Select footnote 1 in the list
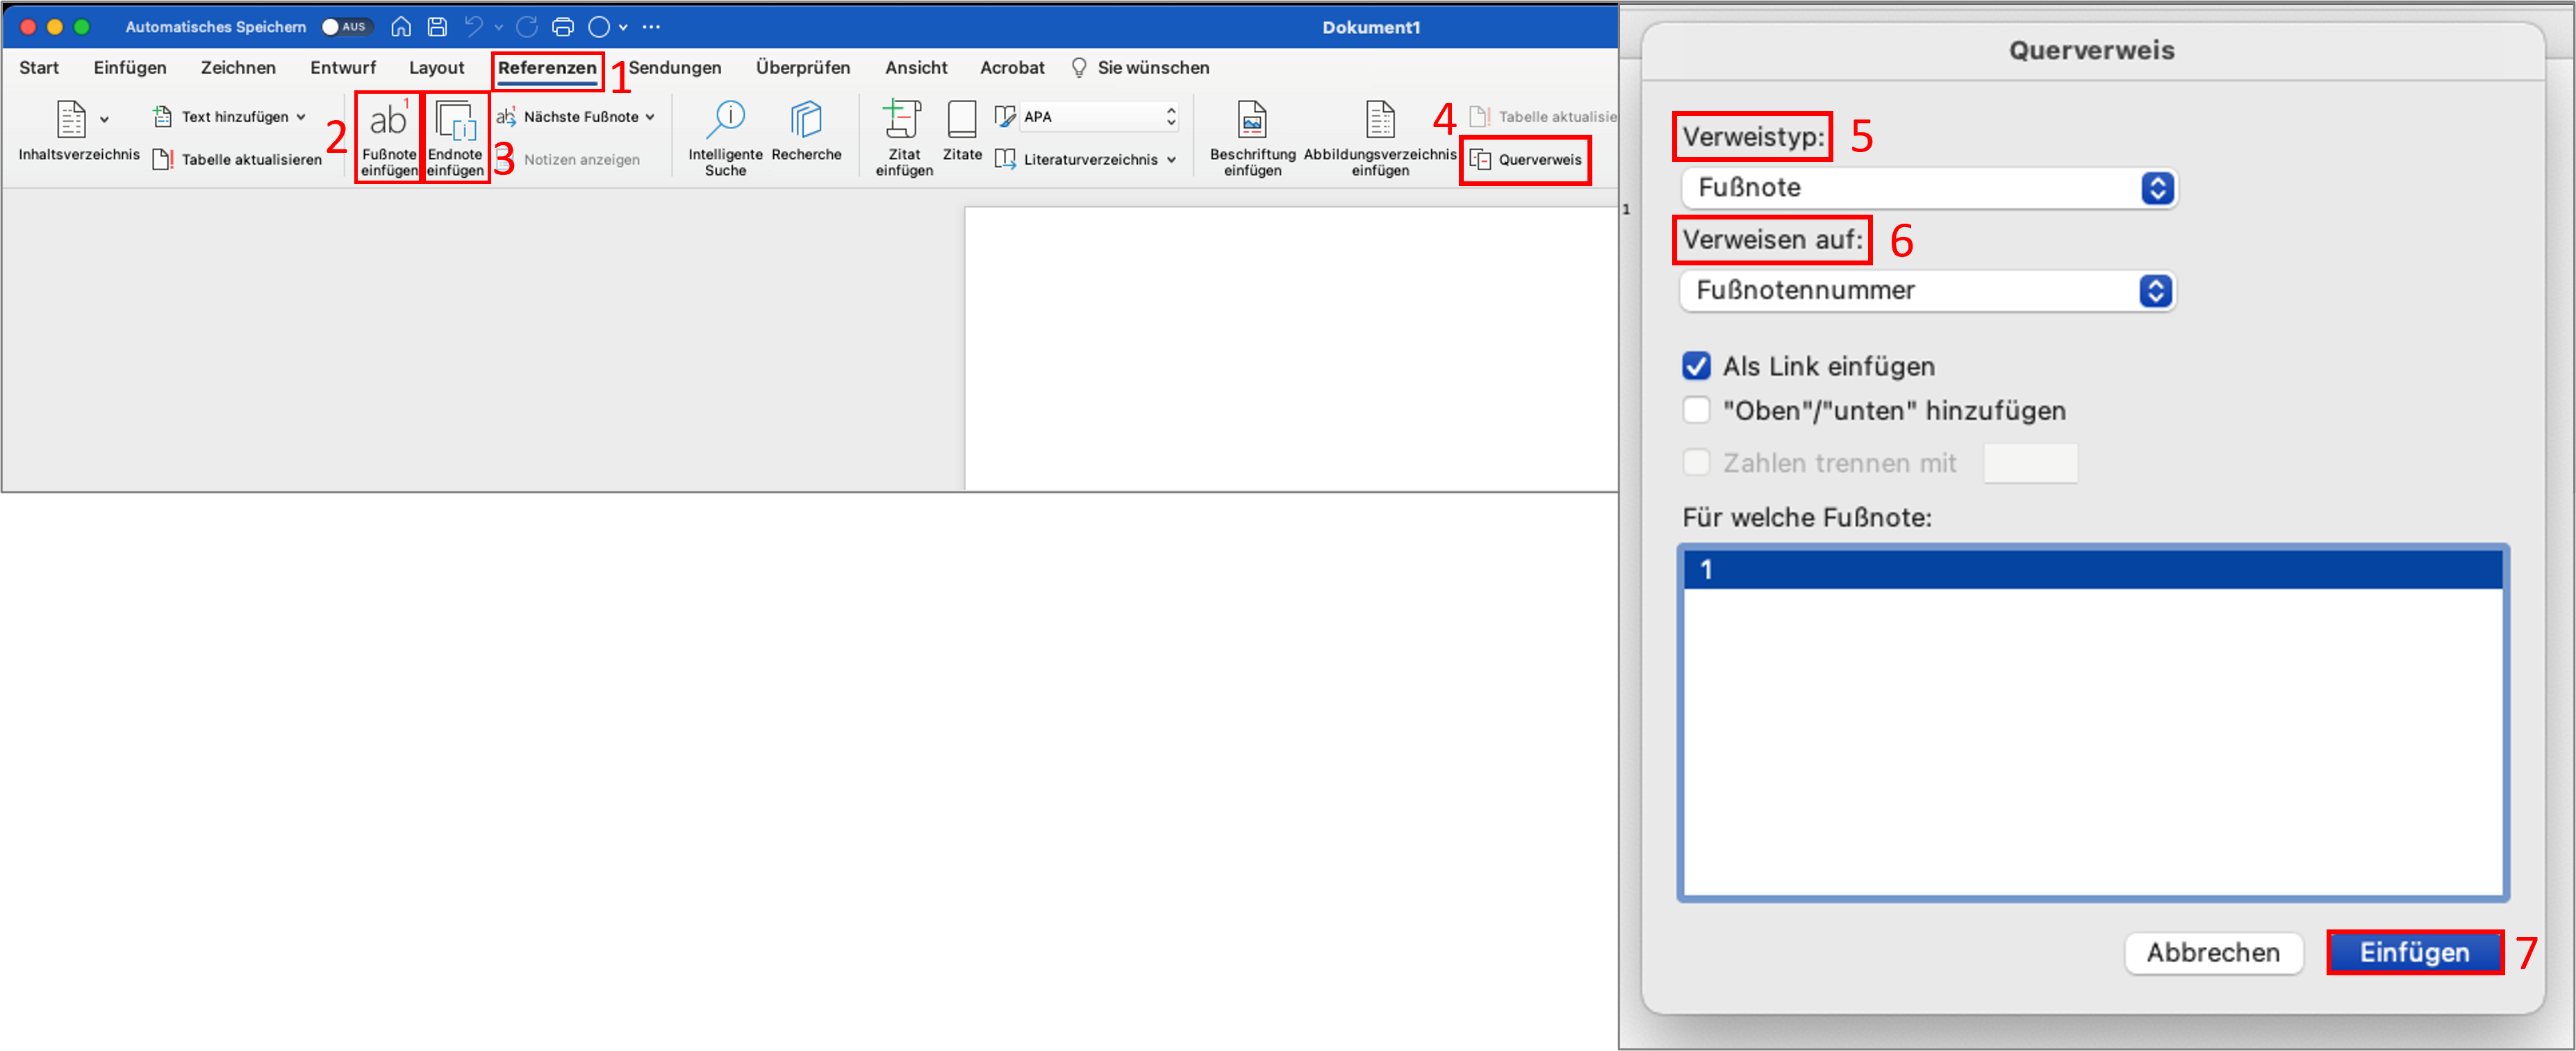The width and height of the screenshot is (2576, 1051). click(x=2092, y=570)
